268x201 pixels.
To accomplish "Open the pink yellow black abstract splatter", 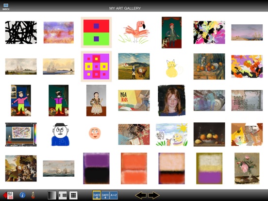I will [x=209, y=33].
